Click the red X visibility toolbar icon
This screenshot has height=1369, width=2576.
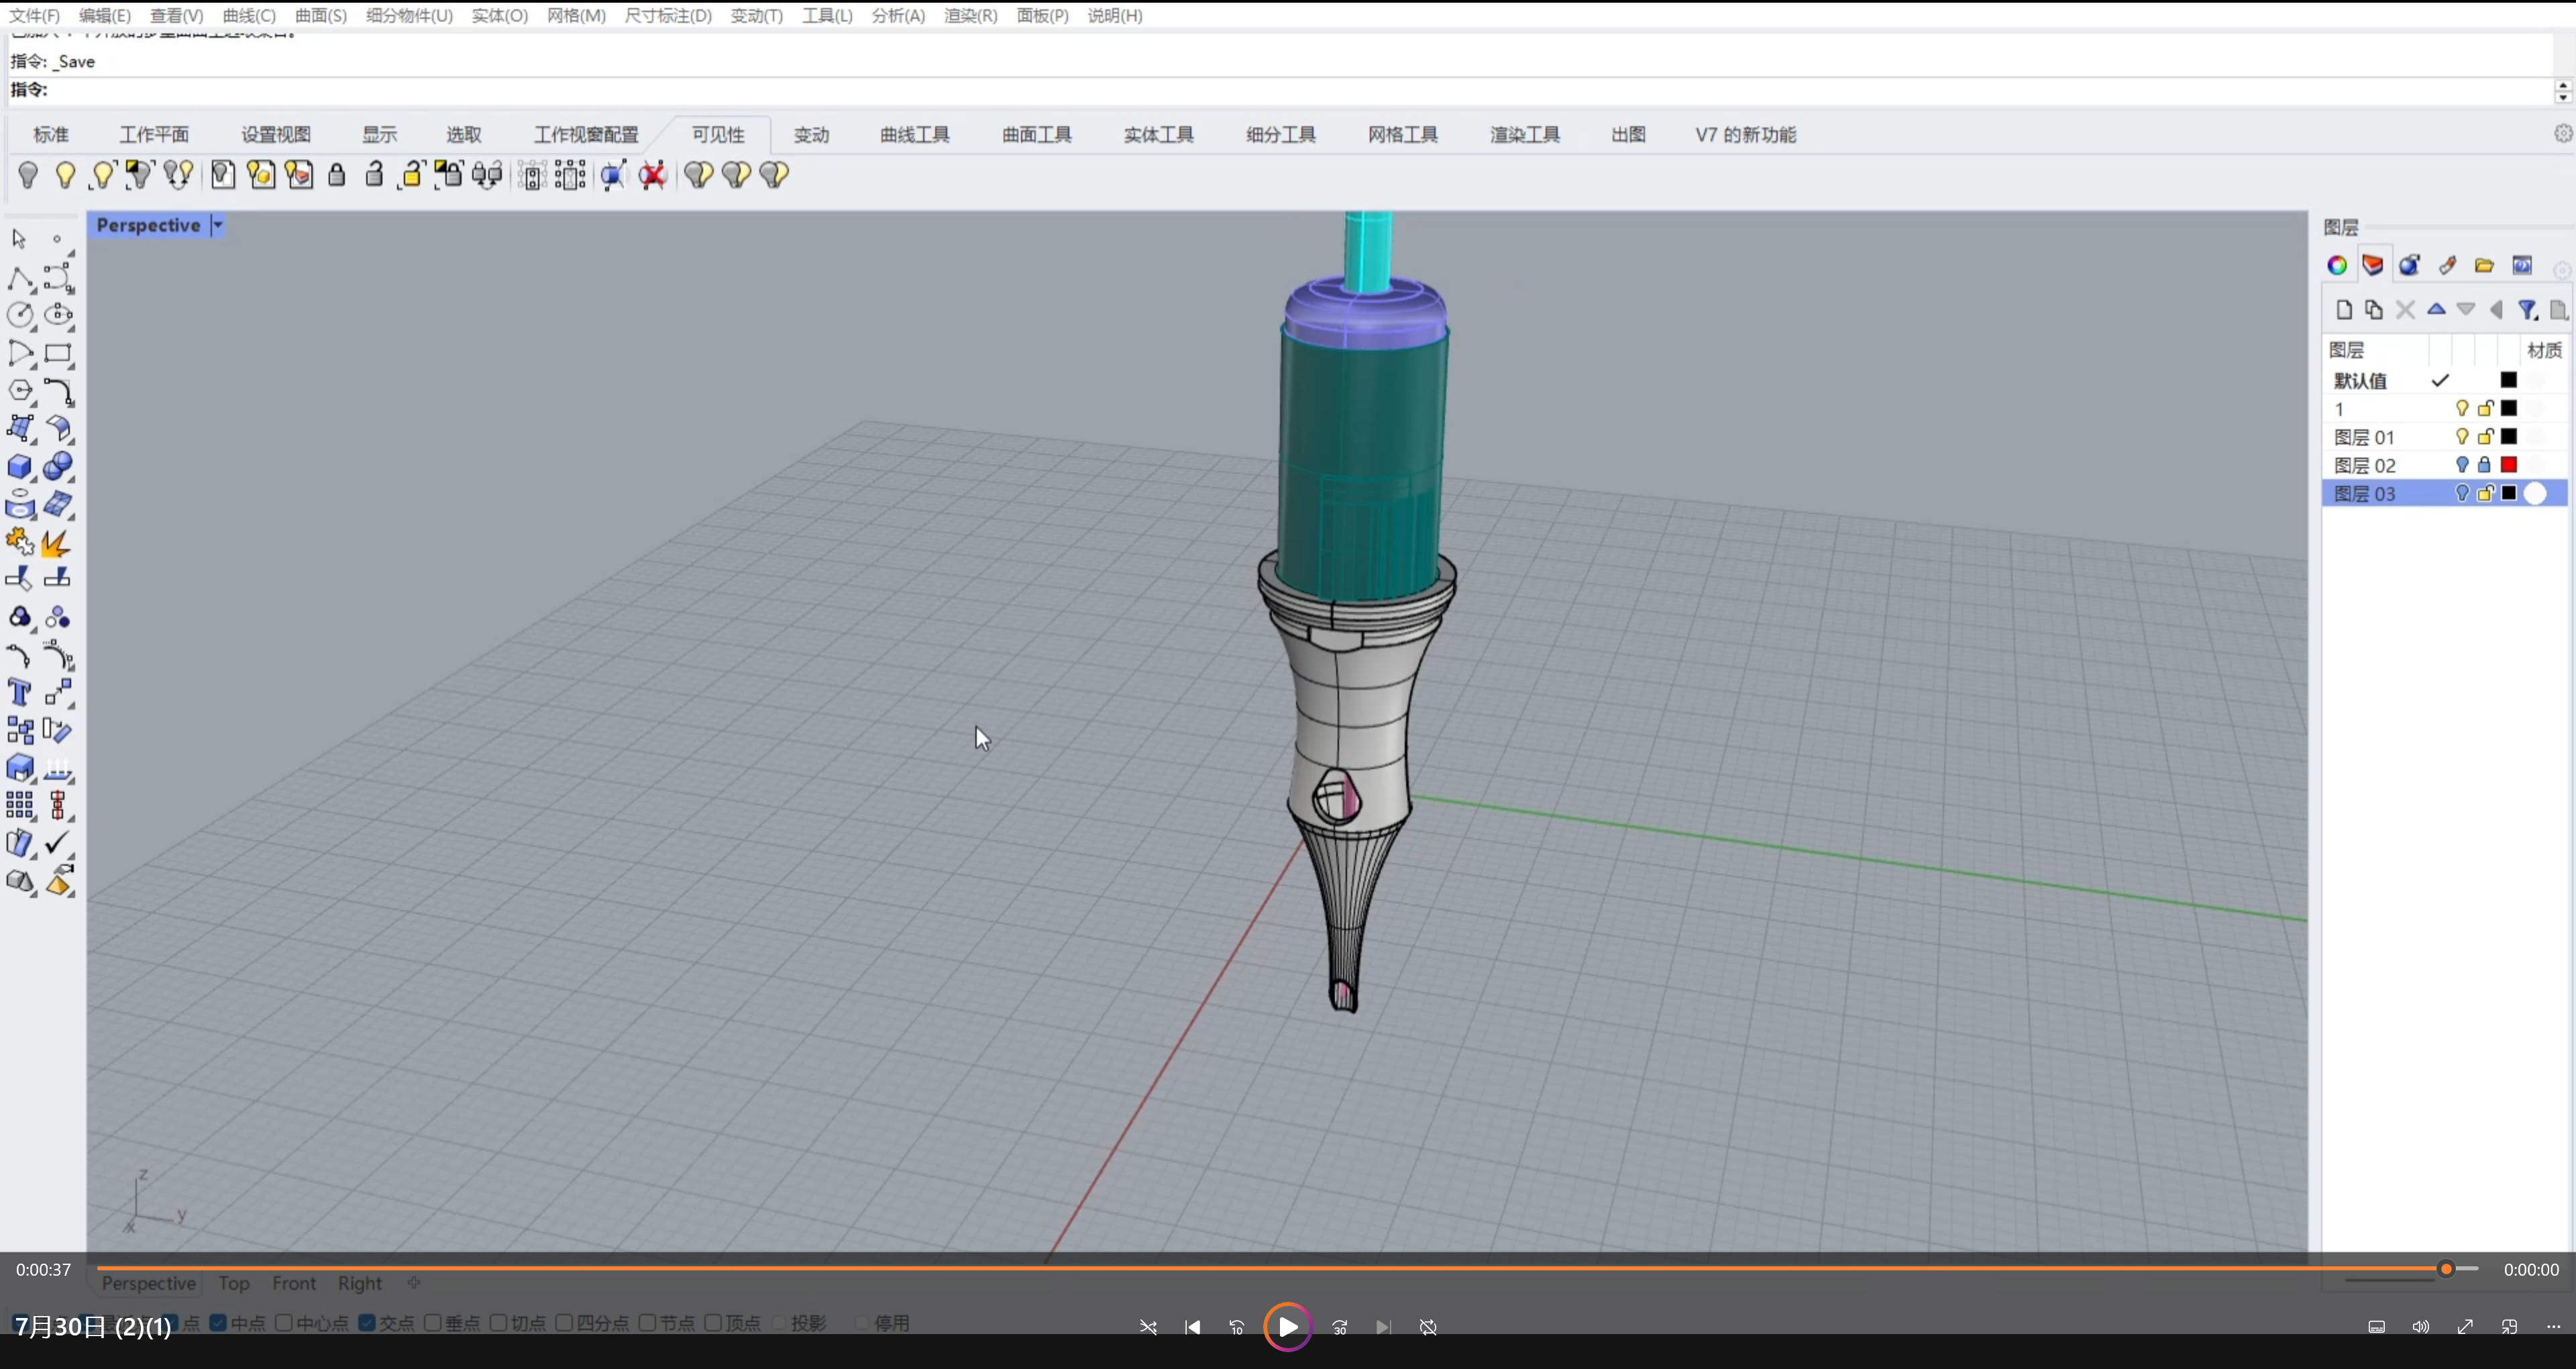[653, 175]
